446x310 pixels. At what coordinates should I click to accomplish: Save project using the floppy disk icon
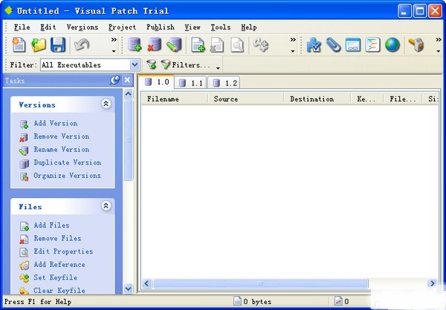tap(58, 46)
